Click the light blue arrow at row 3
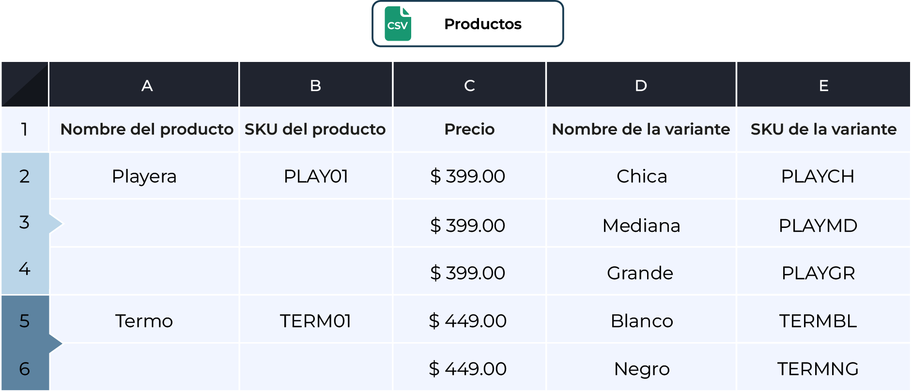Screen dimensions: 912x392 [x=56, y=223]
